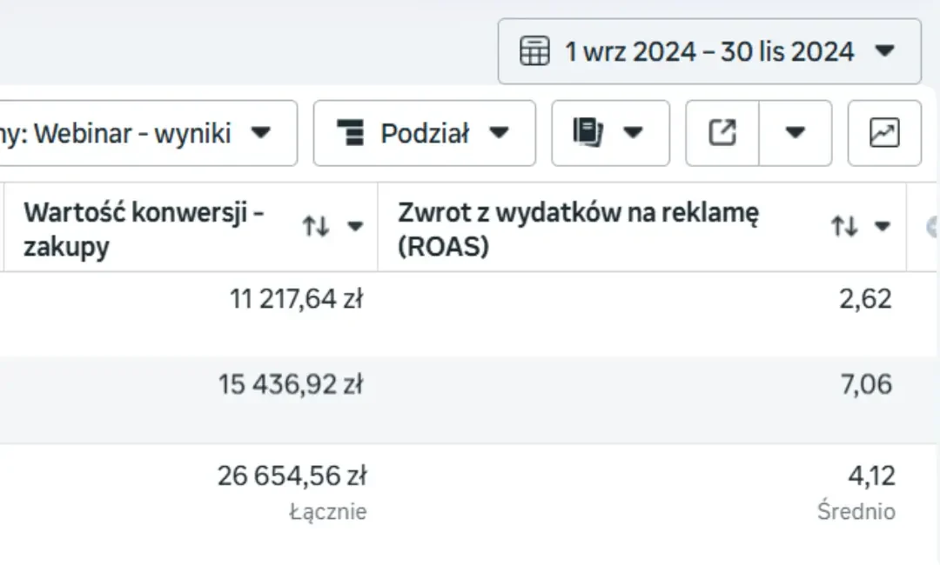Open the date range picker calendar icon
This screenshot has width=940, height=565.
534,51
